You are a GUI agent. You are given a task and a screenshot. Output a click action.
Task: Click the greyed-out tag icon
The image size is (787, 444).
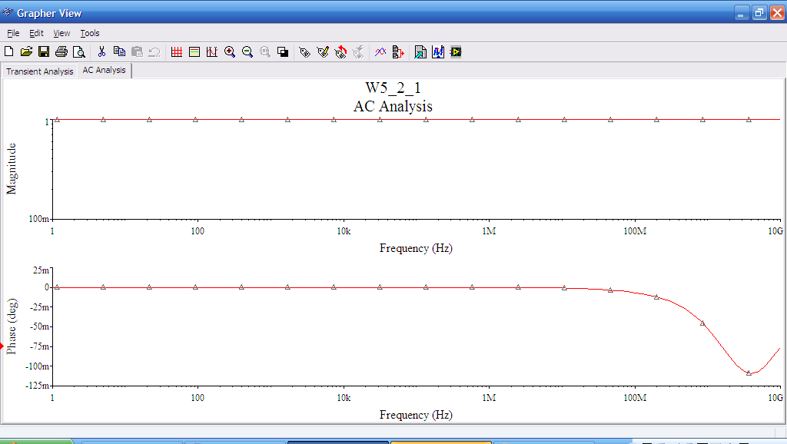358,51
